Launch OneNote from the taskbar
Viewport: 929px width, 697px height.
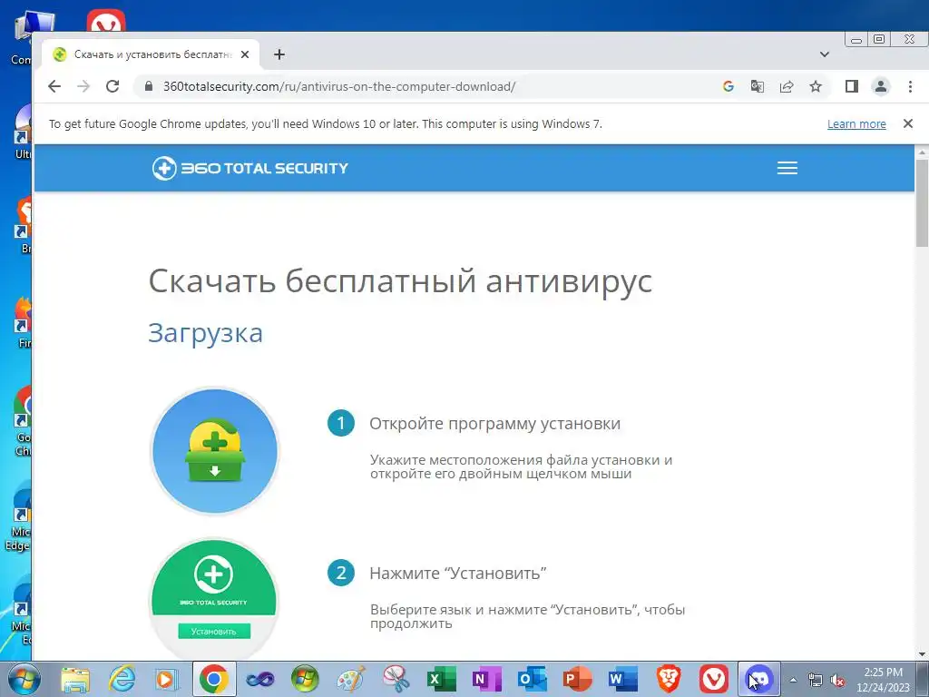[x=486, y=679]
